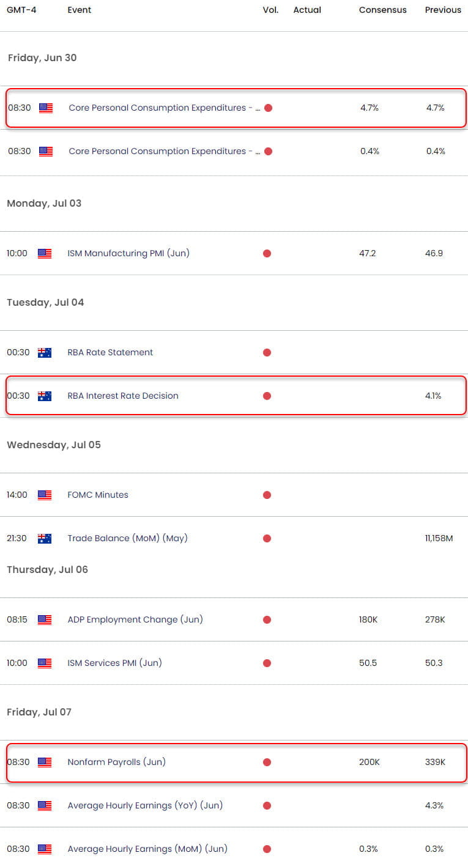The width and height of the screenshot is (468, 861).
Task: Click the red volatility dot for RBA Interest Rate Decision
Action: click(267, 396)
